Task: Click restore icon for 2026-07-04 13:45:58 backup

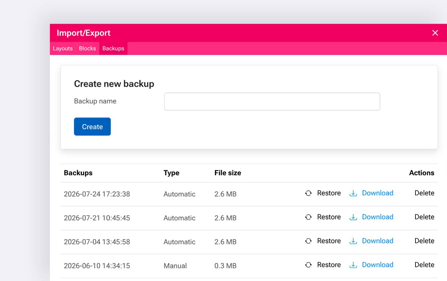Action: tap(308, 241)
